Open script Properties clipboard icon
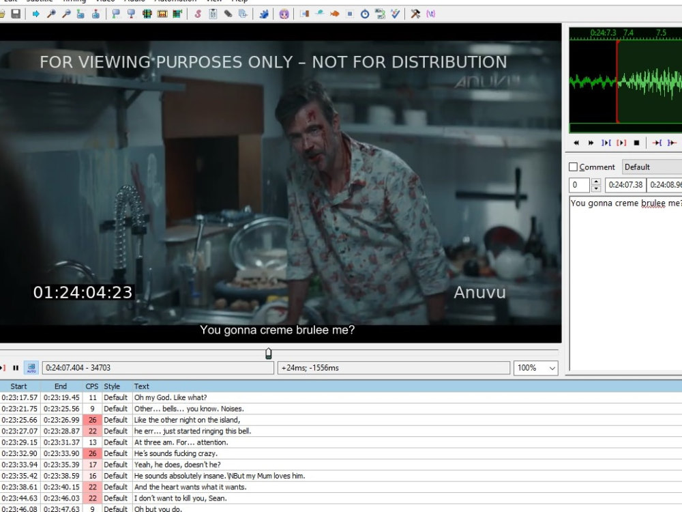The width and height of the screenshot is (682, 512). coord(213,14)
